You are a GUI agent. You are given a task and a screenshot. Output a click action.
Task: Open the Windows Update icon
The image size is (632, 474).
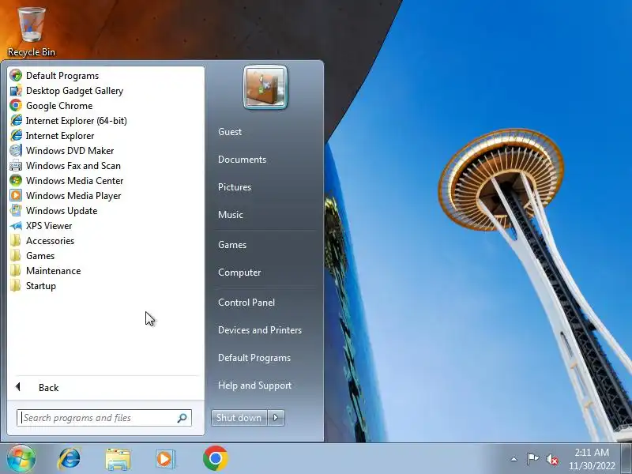tap(16, 210)
